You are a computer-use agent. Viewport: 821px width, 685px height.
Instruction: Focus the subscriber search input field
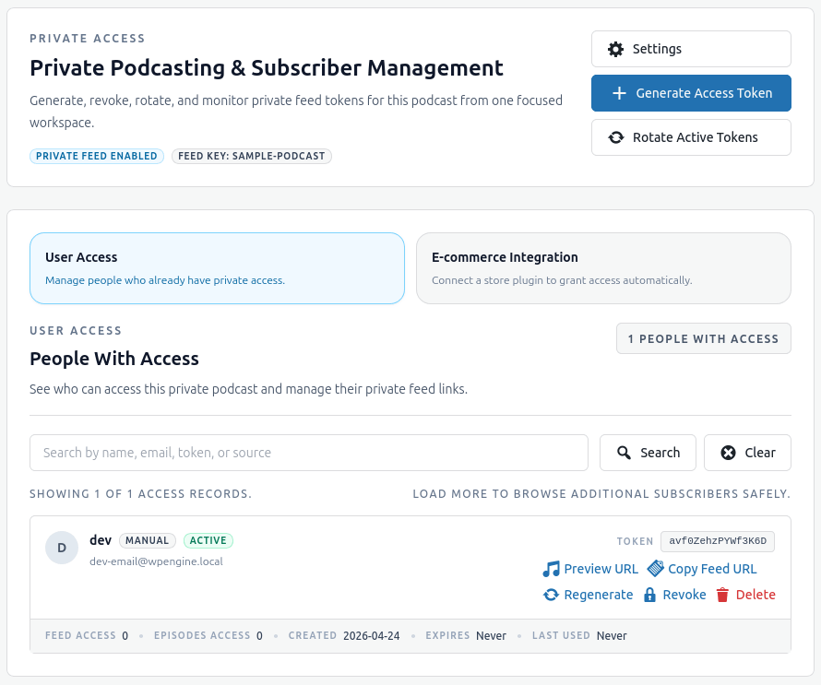click(x=308, y=453)
